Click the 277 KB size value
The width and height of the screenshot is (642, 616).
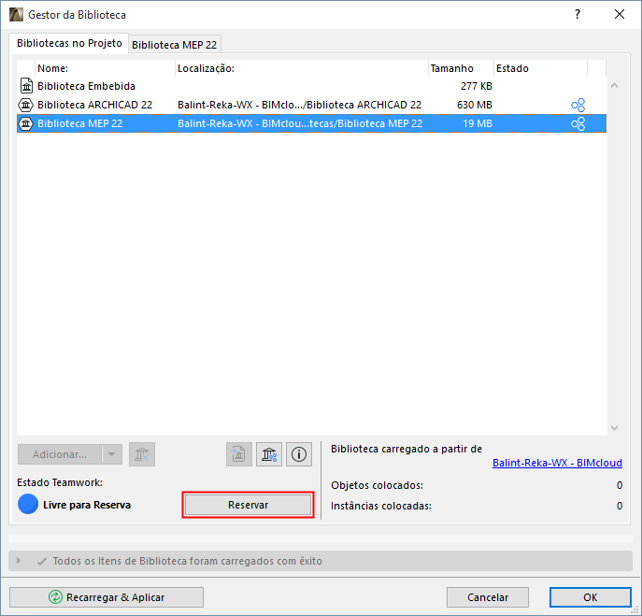[477, 86]
